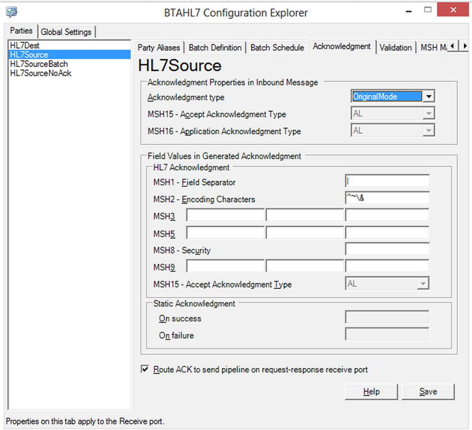Click the On failure static acknowledgment field
Viewport: 472px width, 430px height.
coord(387,334)
